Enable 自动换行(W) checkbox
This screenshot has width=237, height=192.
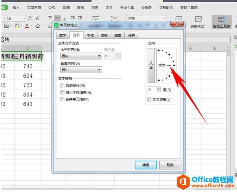[62, 86]
